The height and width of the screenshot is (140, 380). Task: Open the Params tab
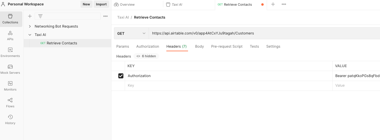tap(123, 46)
